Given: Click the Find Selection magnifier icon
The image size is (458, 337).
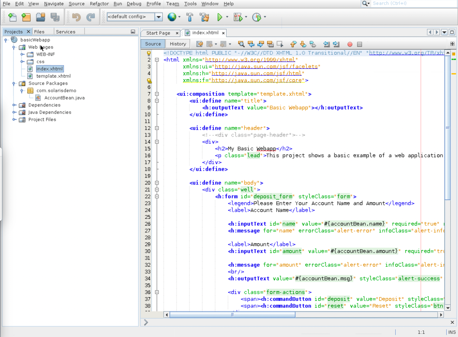Looking at the screenshot, I should point(241,44).
